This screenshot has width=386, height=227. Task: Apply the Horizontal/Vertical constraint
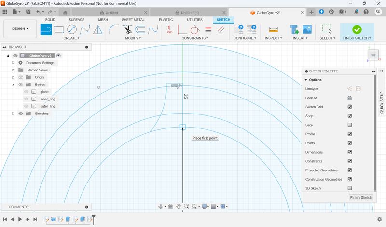[x=182, y=29]
